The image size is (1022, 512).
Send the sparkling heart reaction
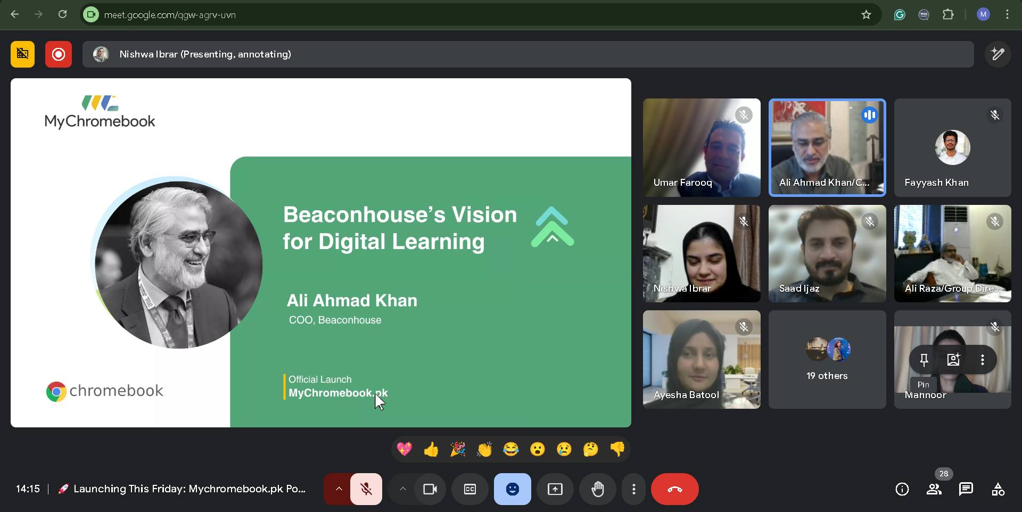click(x=405, y=450)
